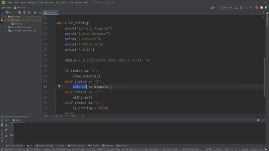Image resolution: width=269 pixels, height=151 pixels.
Task: Open the File menu
Action: (x=10, y=3)
